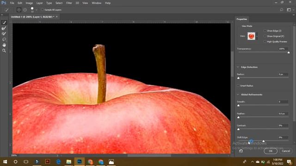
Task: Open the Edit menu
Action: click(x=20, y=3)
